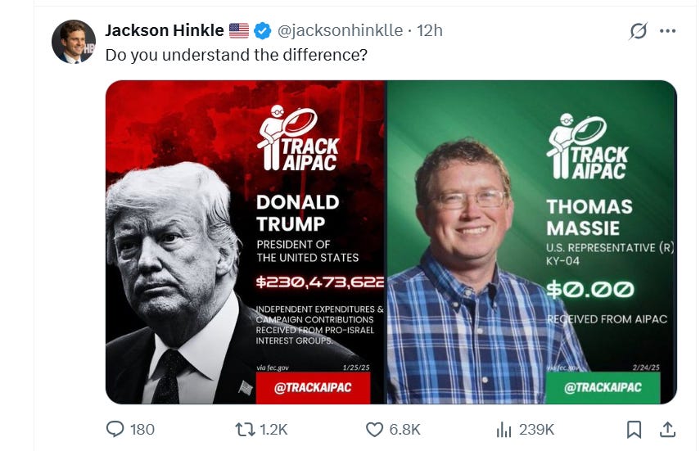Open the 12h timestamp link
700x451 pixels.
tap(430, 30)
